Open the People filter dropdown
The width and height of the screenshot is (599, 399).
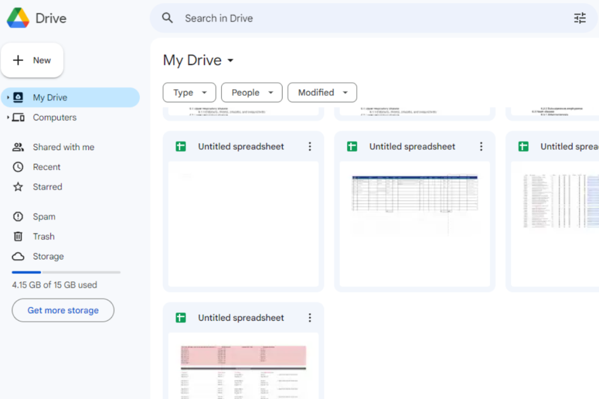click(252, 93)
